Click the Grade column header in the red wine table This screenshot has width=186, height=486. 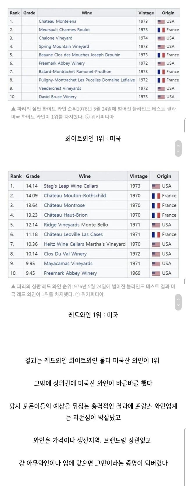click(33, 176)
